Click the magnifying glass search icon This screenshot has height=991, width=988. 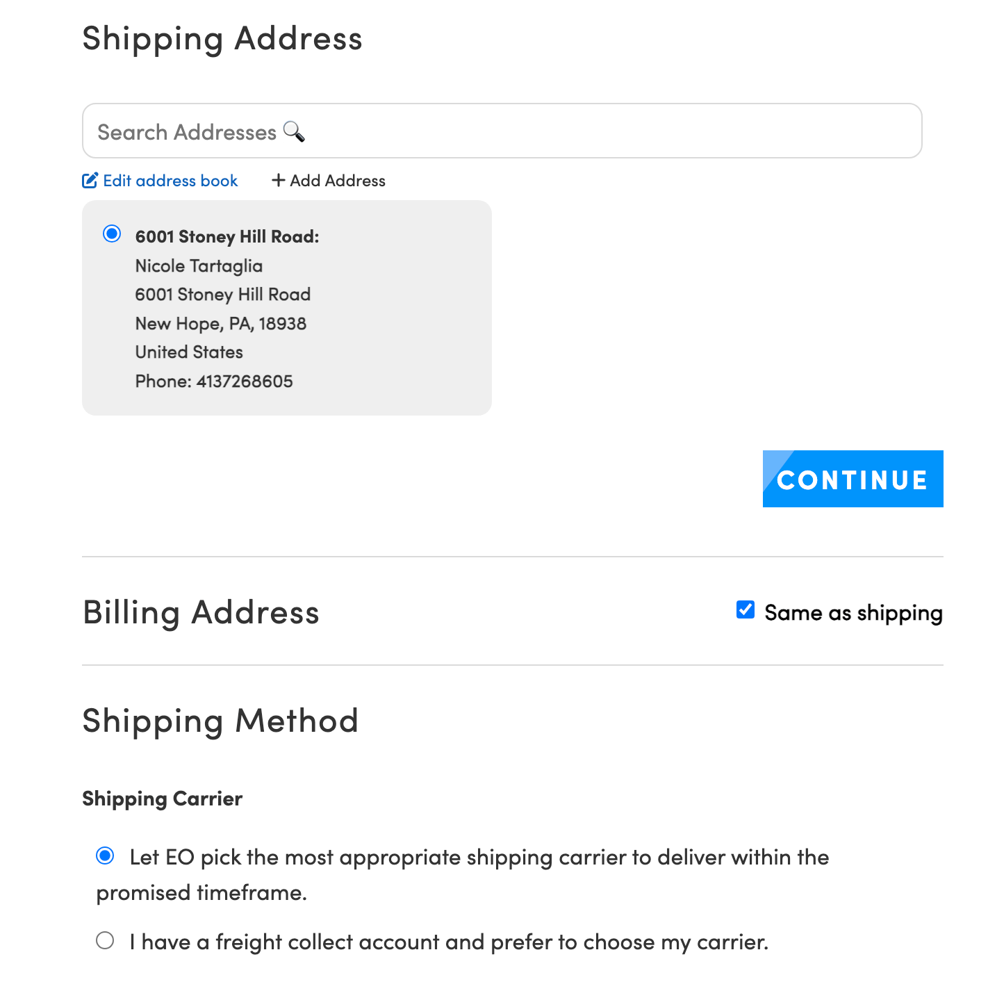pos(294,131)
